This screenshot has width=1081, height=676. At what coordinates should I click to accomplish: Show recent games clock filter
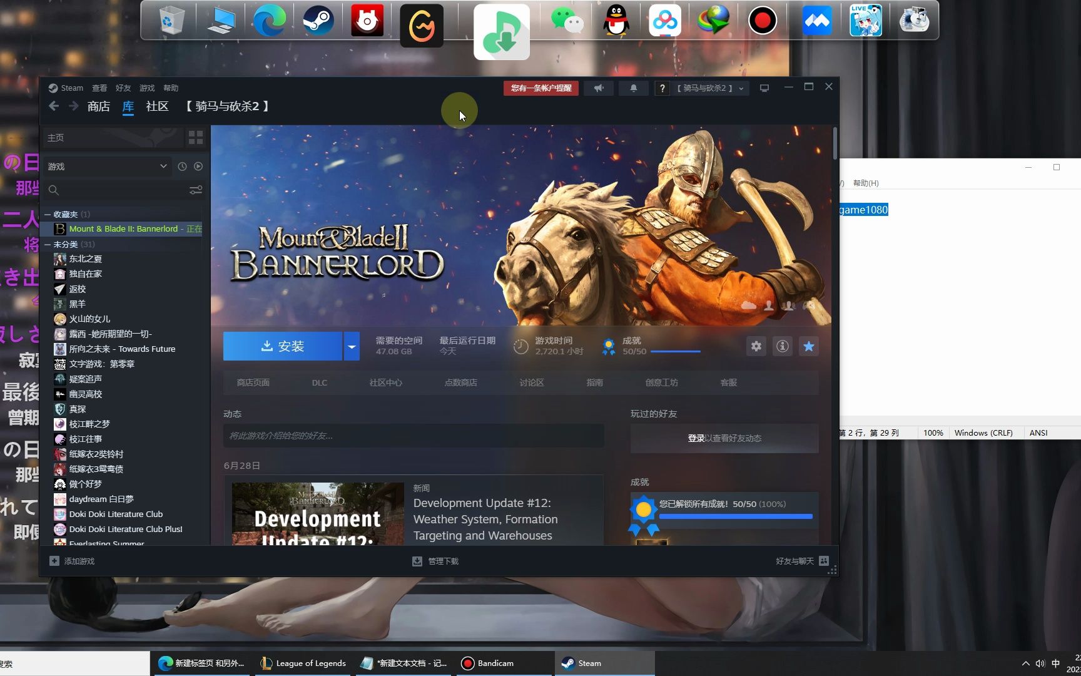point(182,166)
